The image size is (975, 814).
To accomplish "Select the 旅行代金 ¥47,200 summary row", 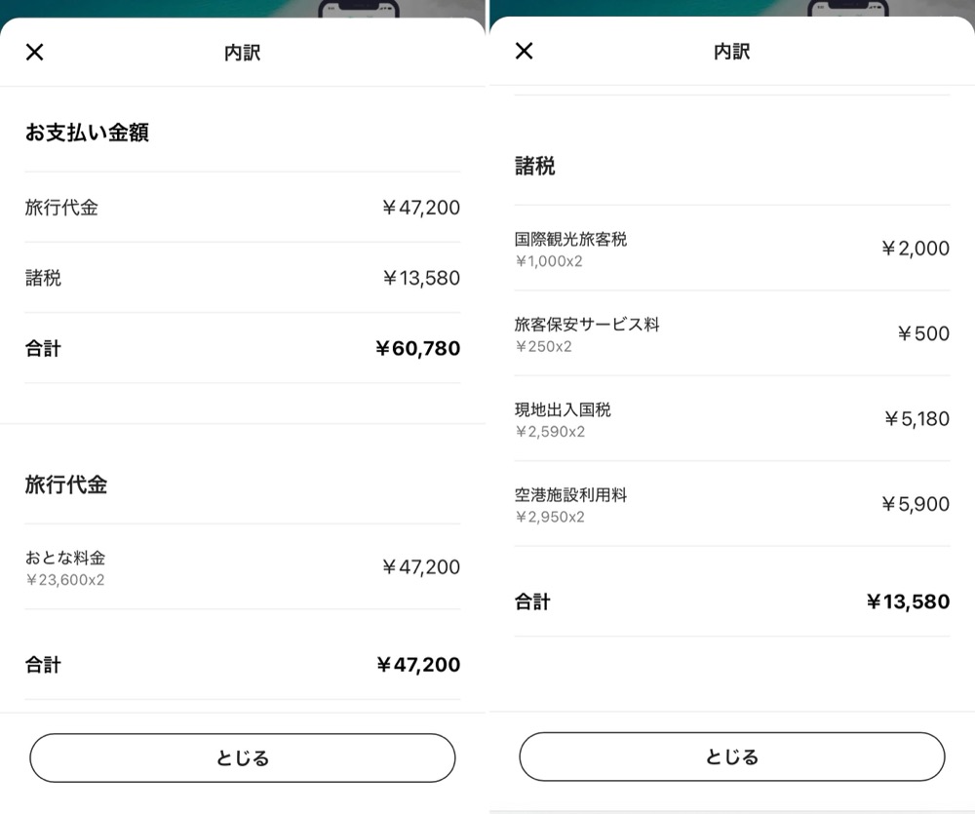I will click(x=243, y=207).
